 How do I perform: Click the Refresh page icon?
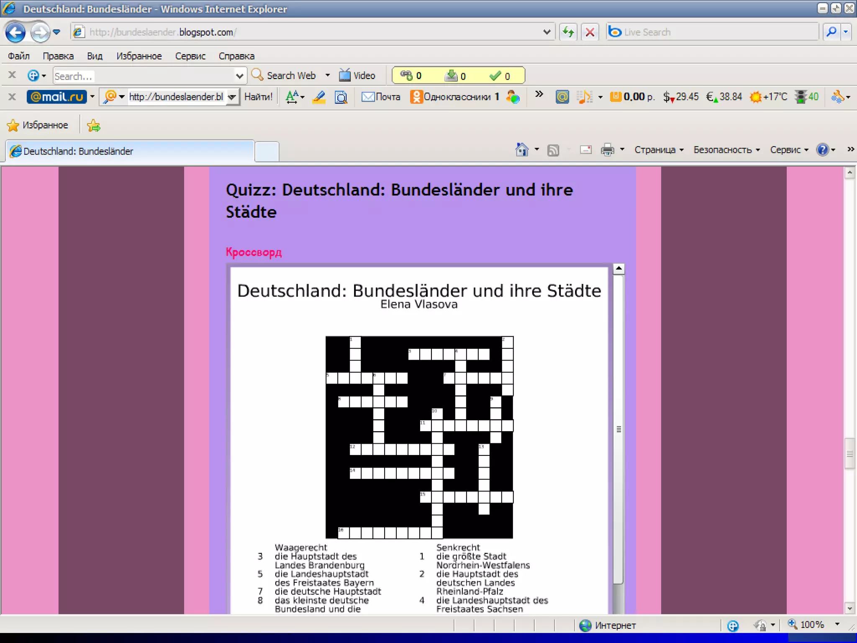pyautogui.click(x=568, y=32)
